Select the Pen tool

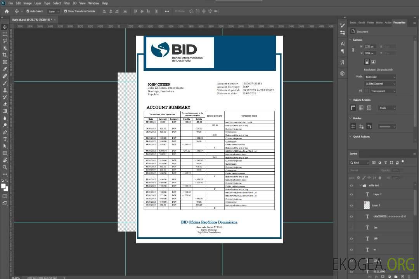[x=5, y=132]
